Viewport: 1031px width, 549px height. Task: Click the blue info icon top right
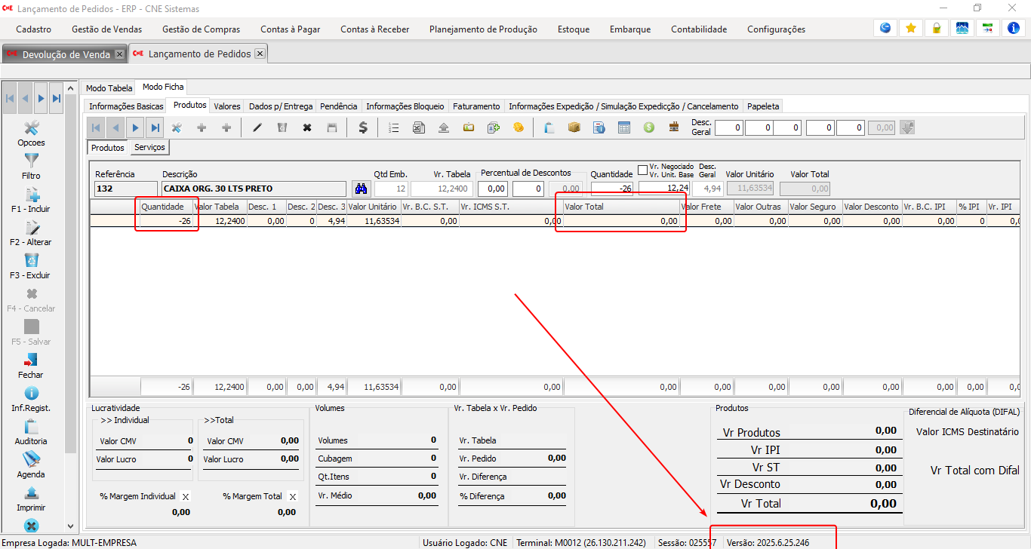coord(1014,29)
